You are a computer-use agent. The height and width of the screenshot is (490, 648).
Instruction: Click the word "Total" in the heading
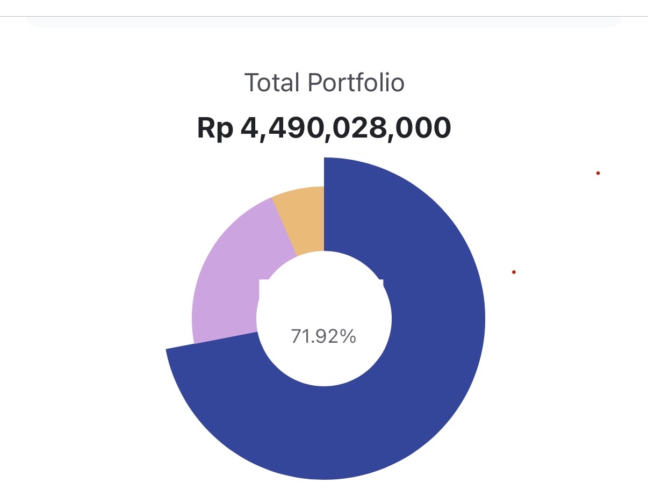click(x=272, y=83)
